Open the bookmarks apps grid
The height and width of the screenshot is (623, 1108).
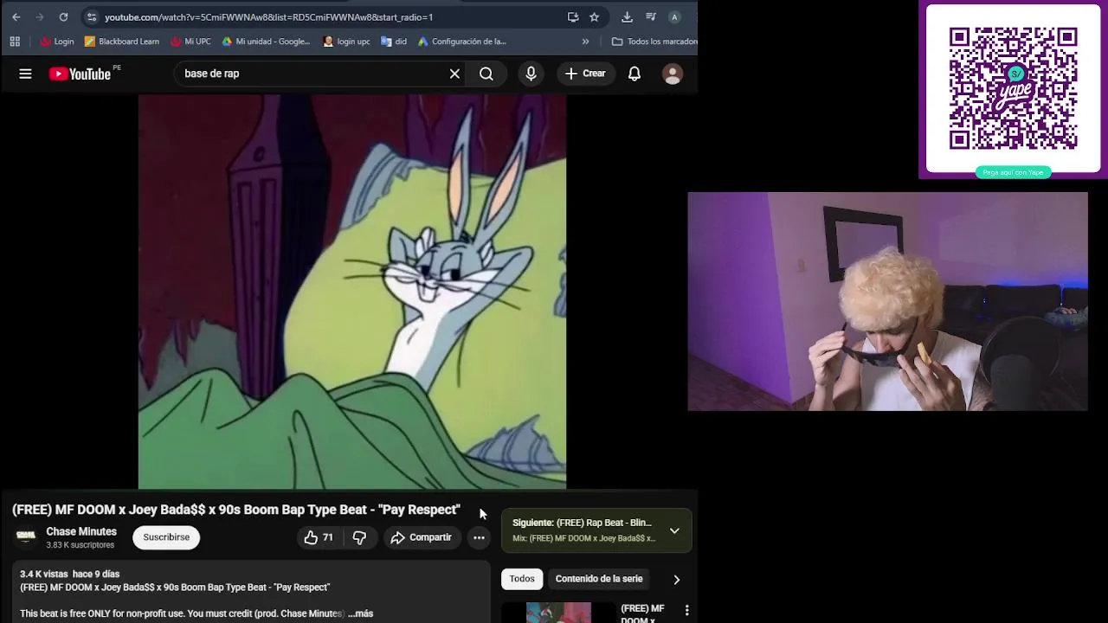coord(15,42)
